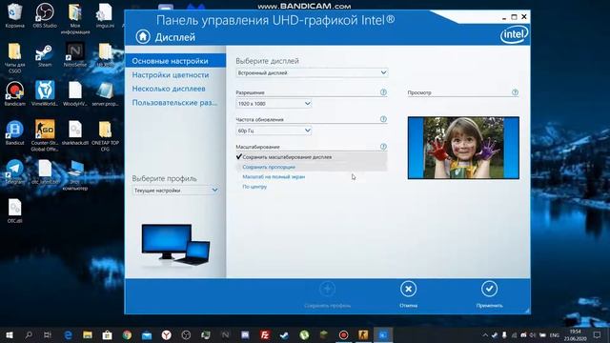Open Пользовательские раз... tab
610x343 pixels.
click(x=174, y=103)
